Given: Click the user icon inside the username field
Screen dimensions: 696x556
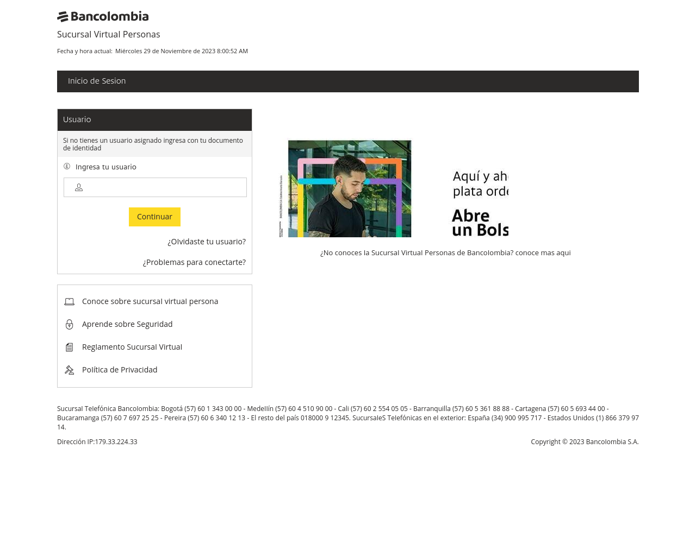Looking at the screenshot, I should coord(79,187).
